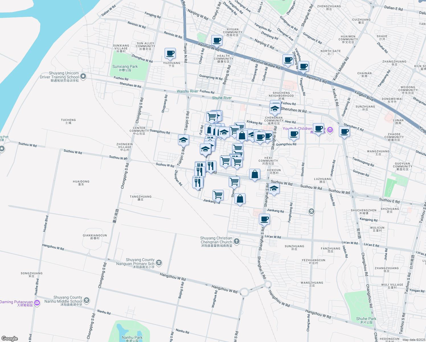Click the graduation cap icon in Zhongxin Village
Viewport: 426px width, 342px height.
coord(183,140)
